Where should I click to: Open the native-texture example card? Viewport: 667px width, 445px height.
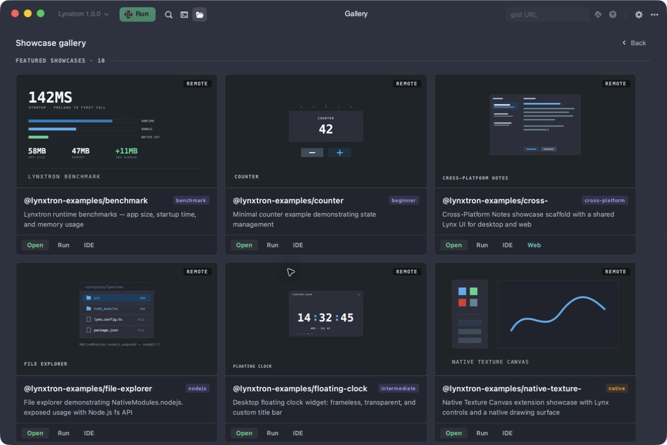pos(453,433)
